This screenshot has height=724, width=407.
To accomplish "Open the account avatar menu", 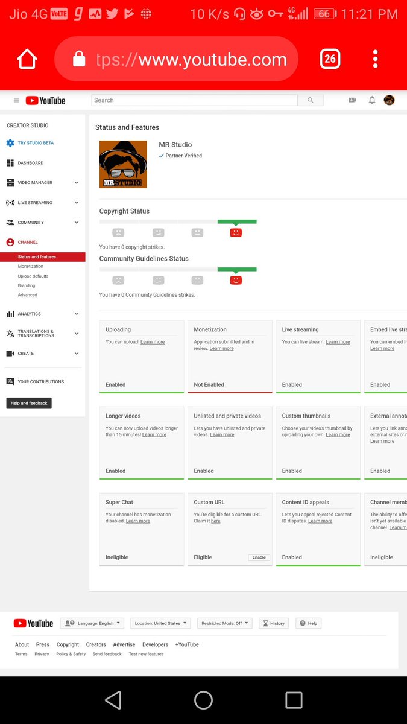I will pos(390,100).
